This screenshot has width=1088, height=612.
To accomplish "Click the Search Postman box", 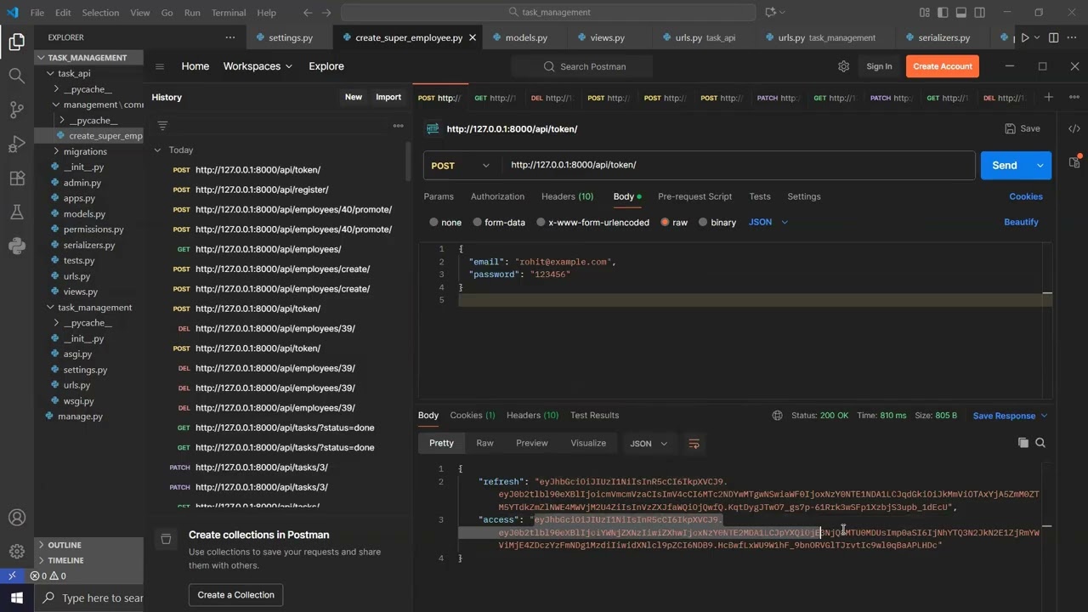I will [582, 66].
